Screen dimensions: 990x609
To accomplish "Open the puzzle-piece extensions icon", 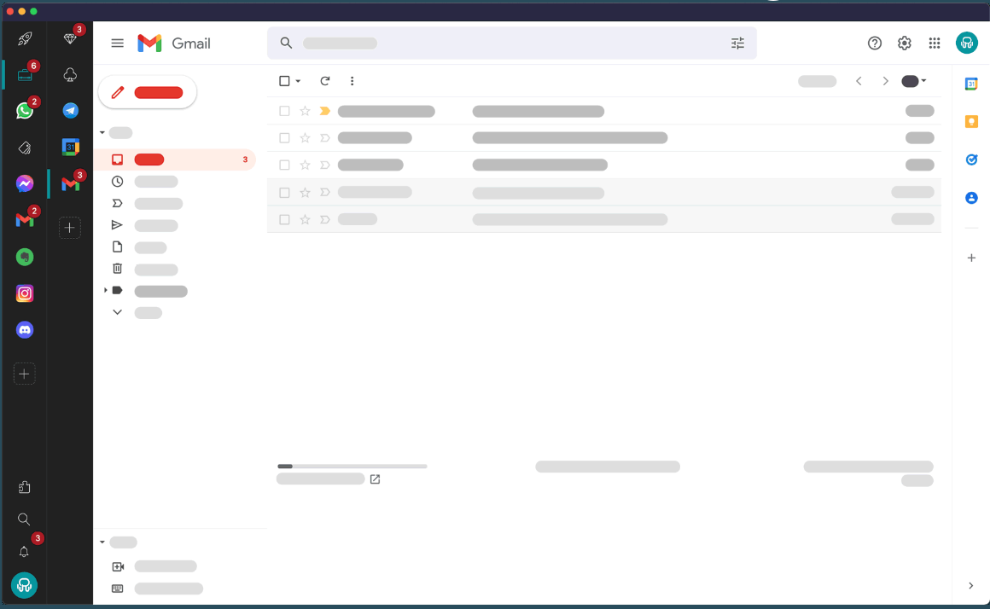I will (24, 487).
